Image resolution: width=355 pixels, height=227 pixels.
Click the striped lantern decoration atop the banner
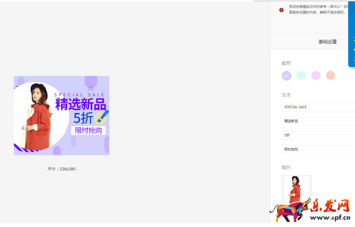coord(91,82)
